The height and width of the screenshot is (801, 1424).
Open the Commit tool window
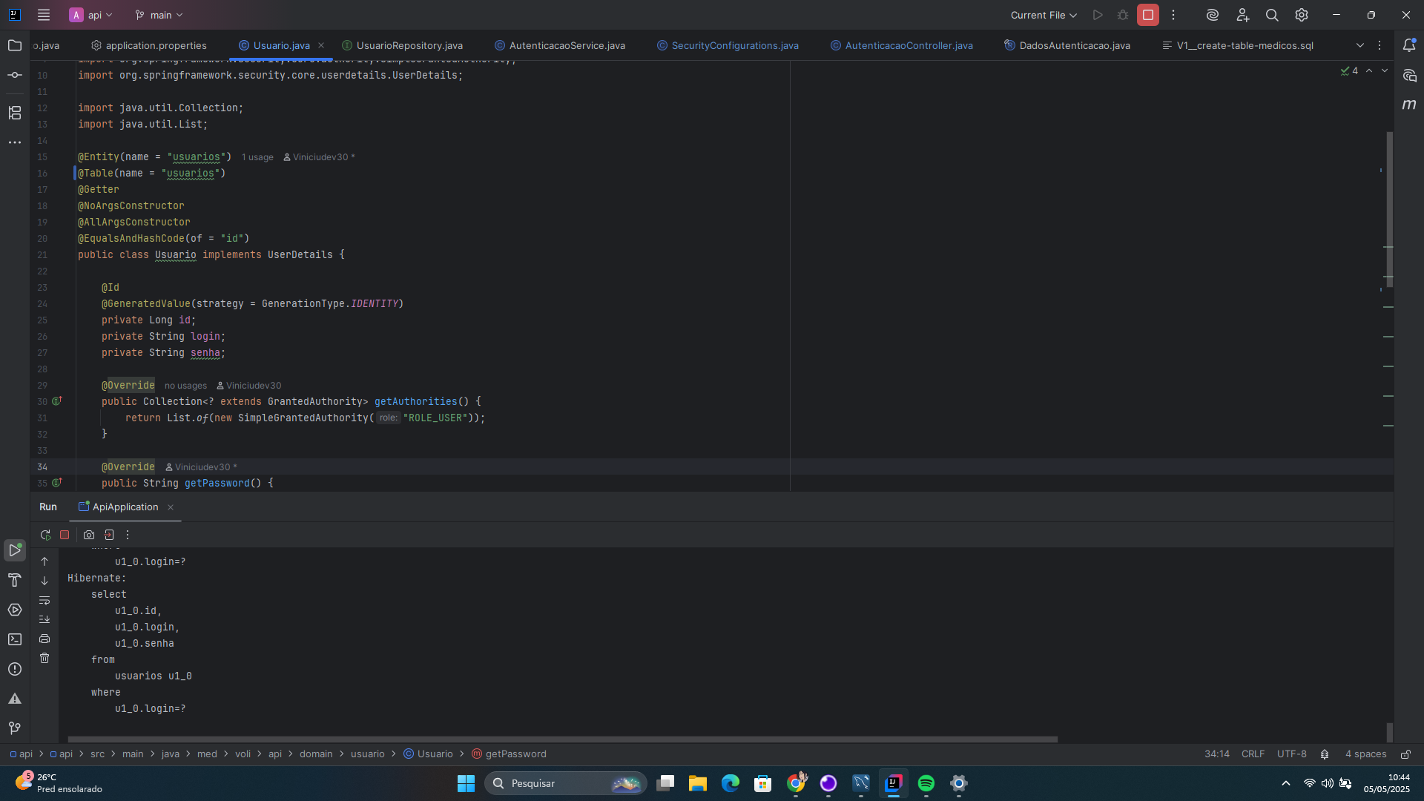[15, 76]
